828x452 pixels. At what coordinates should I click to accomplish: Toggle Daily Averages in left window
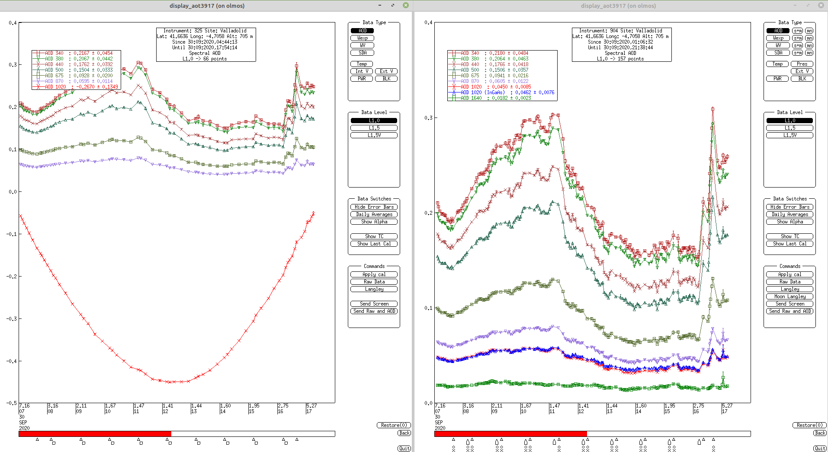374,214
